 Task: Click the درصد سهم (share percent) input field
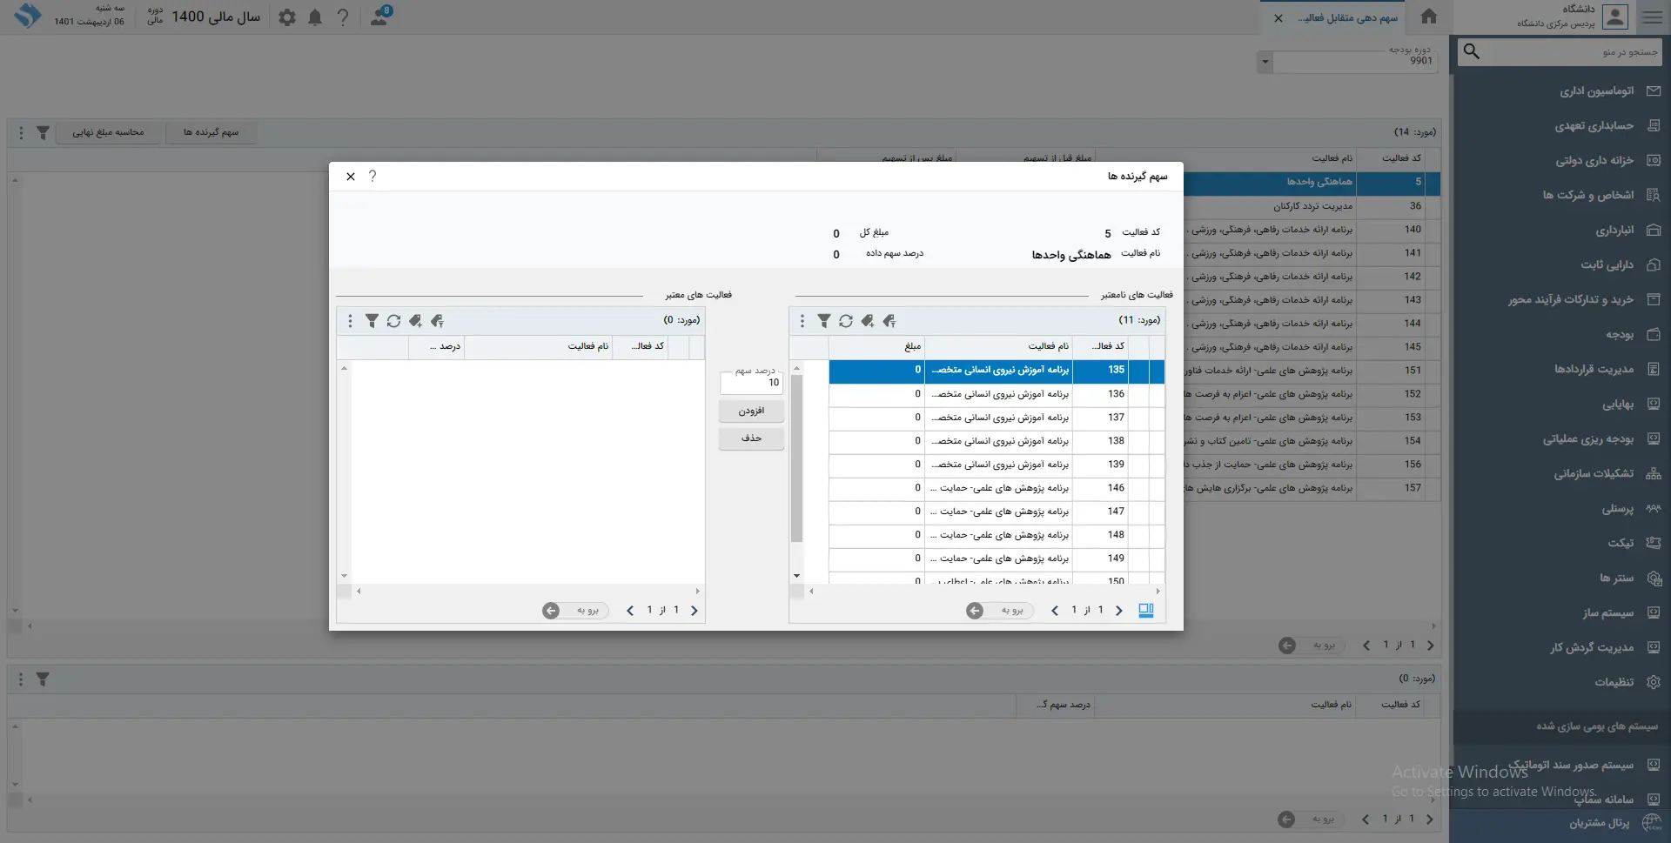pyautogui.click(x=751, y=383)
